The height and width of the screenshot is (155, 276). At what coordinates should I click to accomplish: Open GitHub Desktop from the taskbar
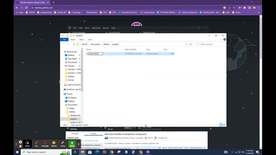click(148, 152)
